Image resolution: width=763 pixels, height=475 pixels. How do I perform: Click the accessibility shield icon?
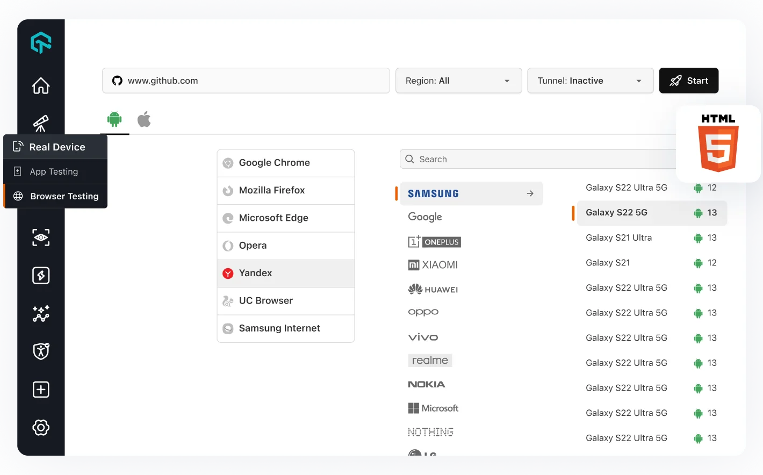coord(40,351)
